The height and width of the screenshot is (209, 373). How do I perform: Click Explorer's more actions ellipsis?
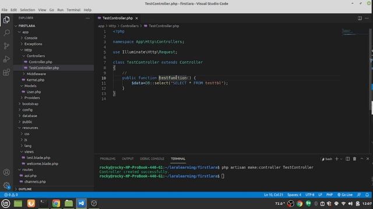tap(87, 18)
